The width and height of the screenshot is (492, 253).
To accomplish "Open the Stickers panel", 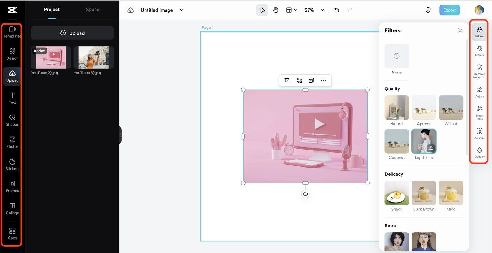I will tap(12, 165).
